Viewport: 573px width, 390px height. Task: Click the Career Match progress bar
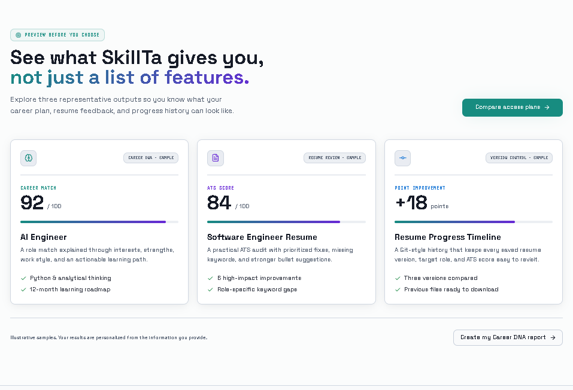[x=99, y=222]
